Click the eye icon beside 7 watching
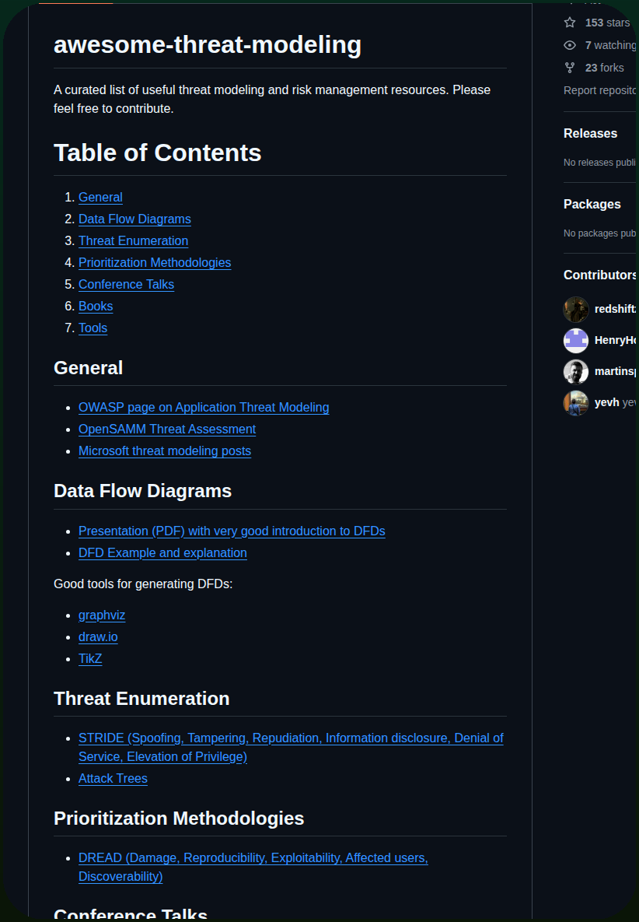The image size is (639, 922). [570, 45]
